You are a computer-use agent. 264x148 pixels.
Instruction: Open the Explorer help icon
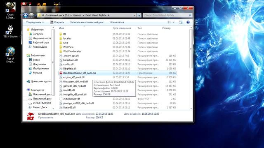pyautogui.click(x=188, y=22)
